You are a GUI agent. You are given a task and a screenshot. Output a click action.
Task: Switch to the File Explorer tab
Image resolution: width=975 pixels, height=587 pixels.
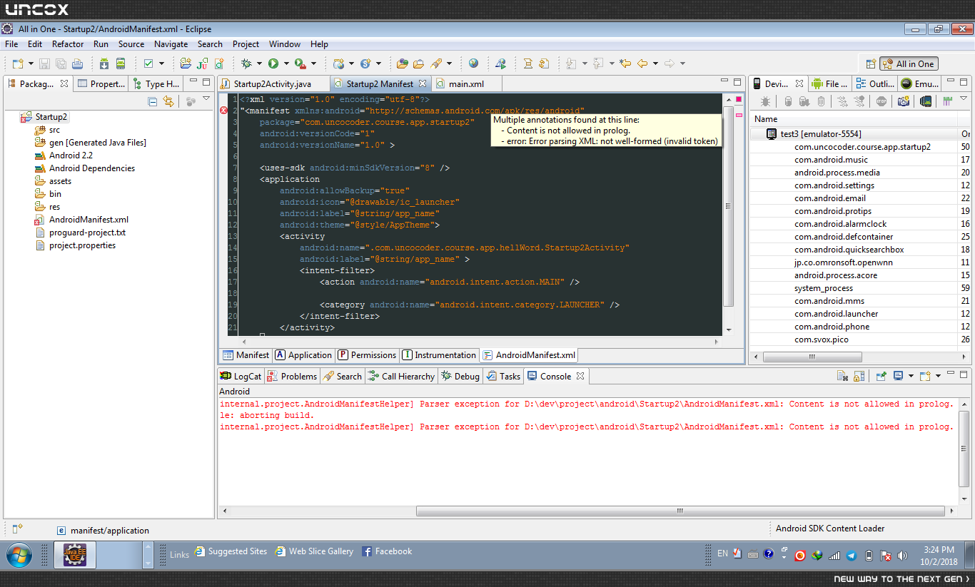click(829, 84)
